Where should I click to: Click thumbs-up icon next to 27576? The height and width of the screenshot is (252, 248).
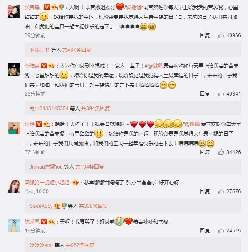click(x=221, y=191)
